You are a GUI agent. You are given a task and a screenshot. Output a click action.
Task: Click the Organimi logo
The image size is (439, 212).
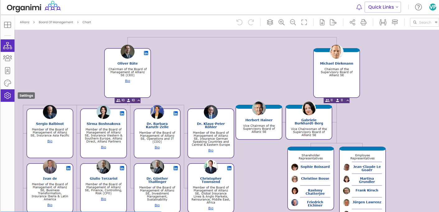tap(34, 7)
